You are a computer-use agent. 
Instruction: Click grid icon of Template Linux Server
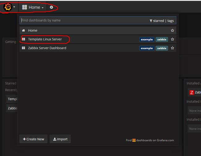(x=24, y=39)
